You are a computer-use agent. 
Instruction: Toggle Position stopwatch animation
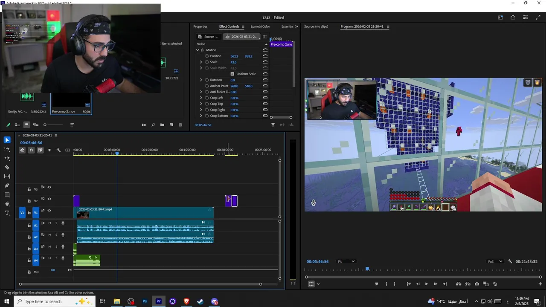207,56
